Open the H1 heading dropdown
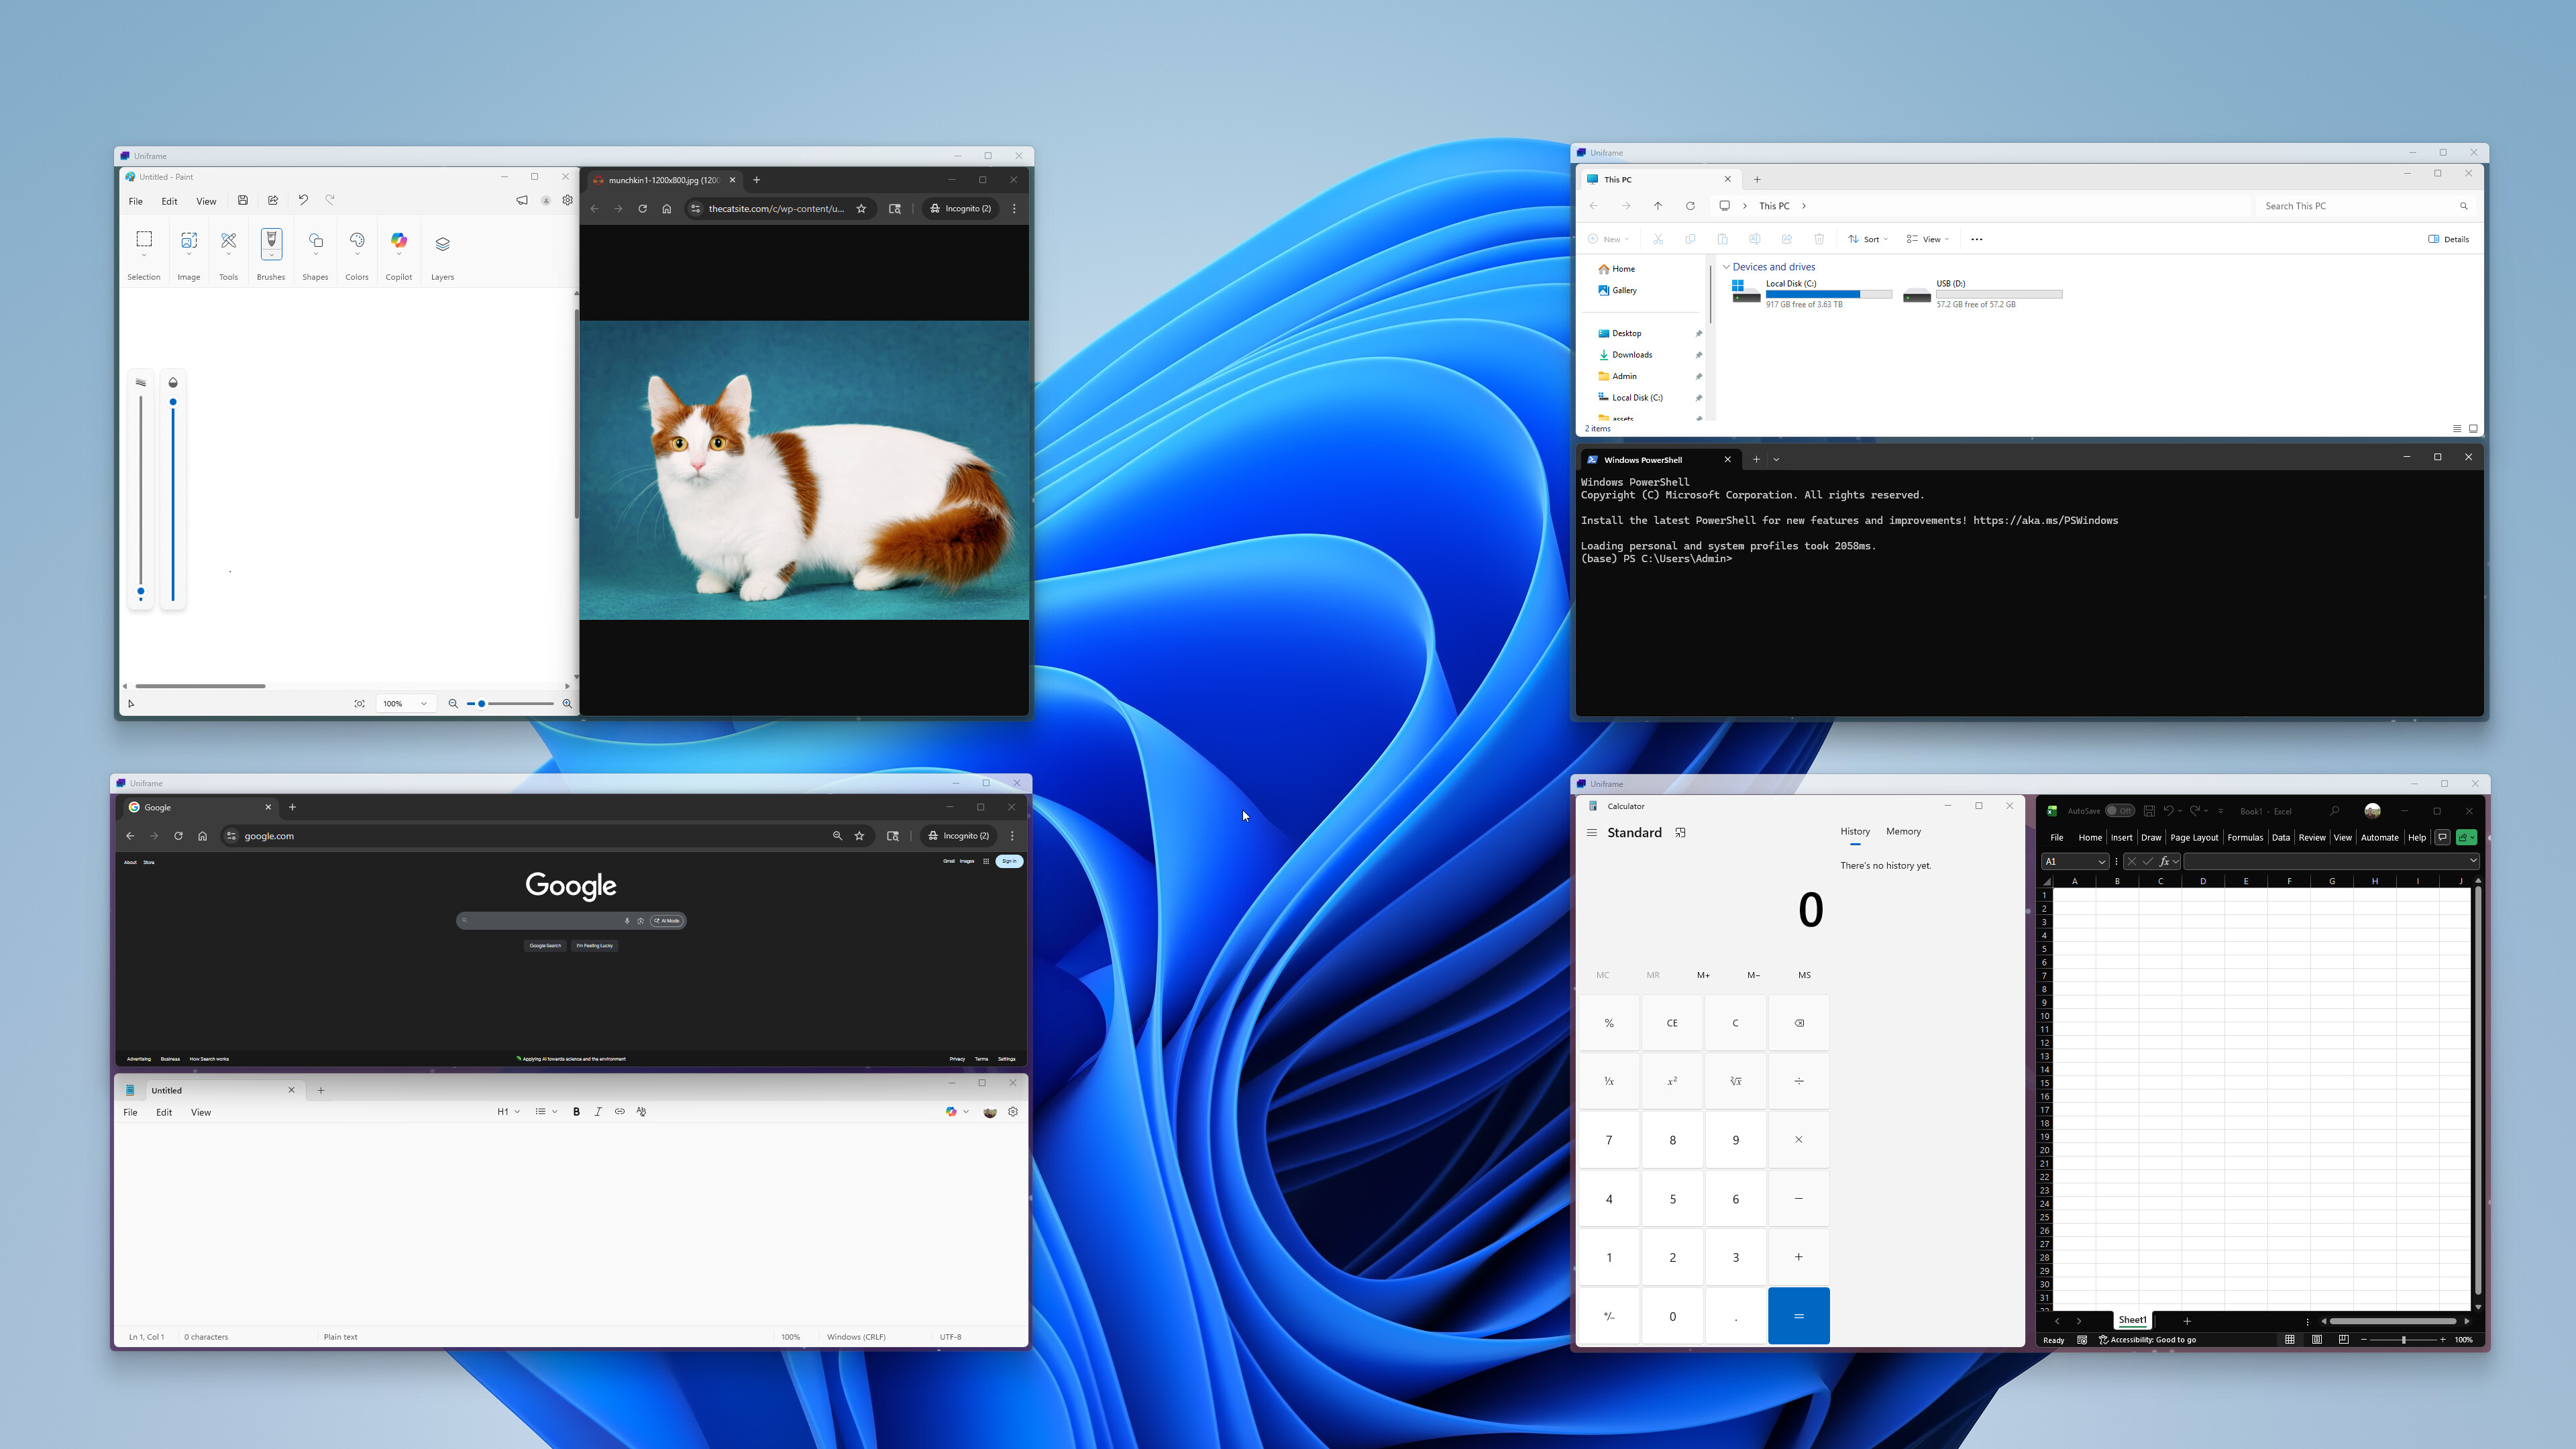 [x=507, y=1111]
